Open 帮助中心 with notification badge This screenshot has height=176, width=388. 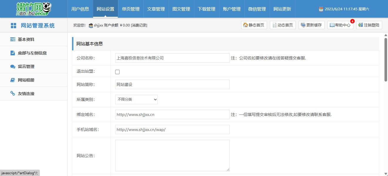[x=340, y=25]
